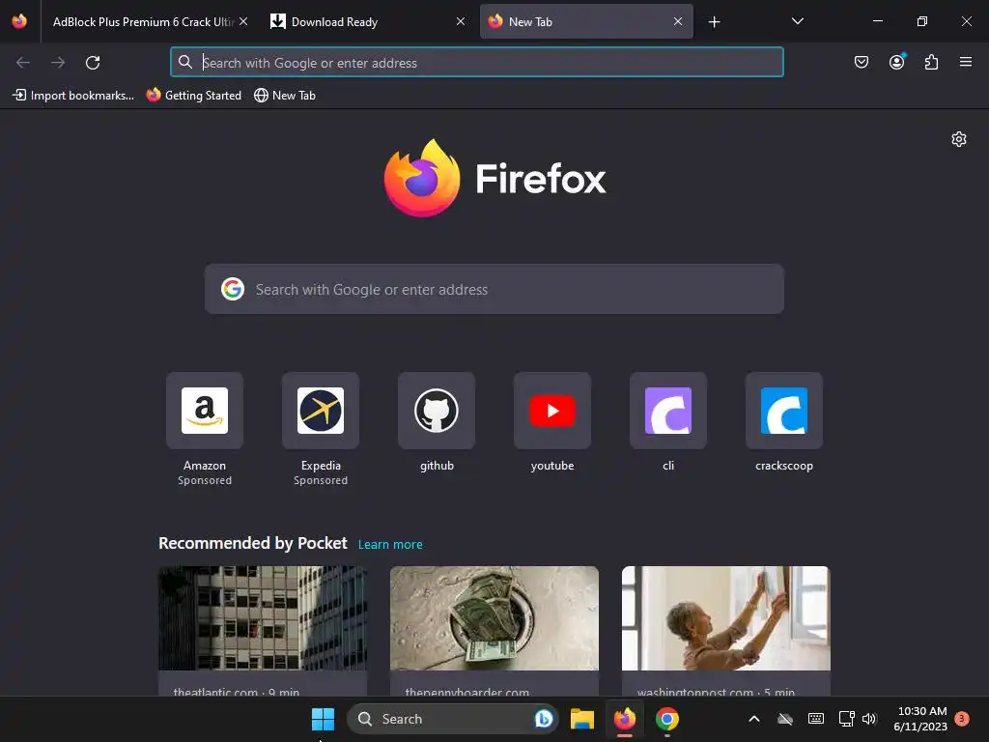Screen dimensions: 989x742
Task: Close the active New Tab tab
Action: tap(678, 21)
